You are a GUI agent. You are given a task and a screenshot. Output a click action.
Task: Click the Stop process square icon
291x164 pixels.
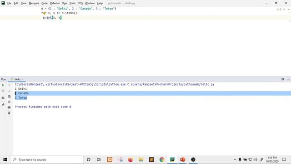[x=3, y=91]
